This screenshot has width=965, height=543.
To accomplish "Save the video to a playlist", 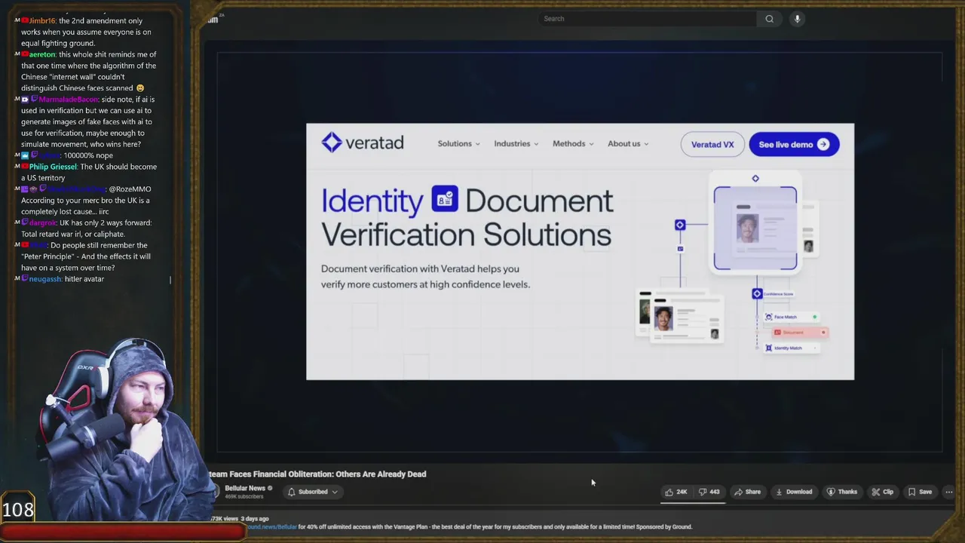I will pyautogui.click(x=920, y=492).
